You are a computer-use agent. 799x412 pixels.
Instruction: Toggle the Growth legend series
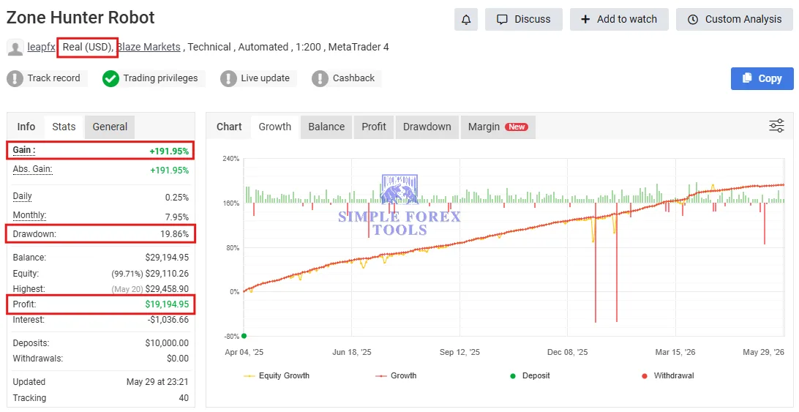pyautogui.click(x=396, y=376)
